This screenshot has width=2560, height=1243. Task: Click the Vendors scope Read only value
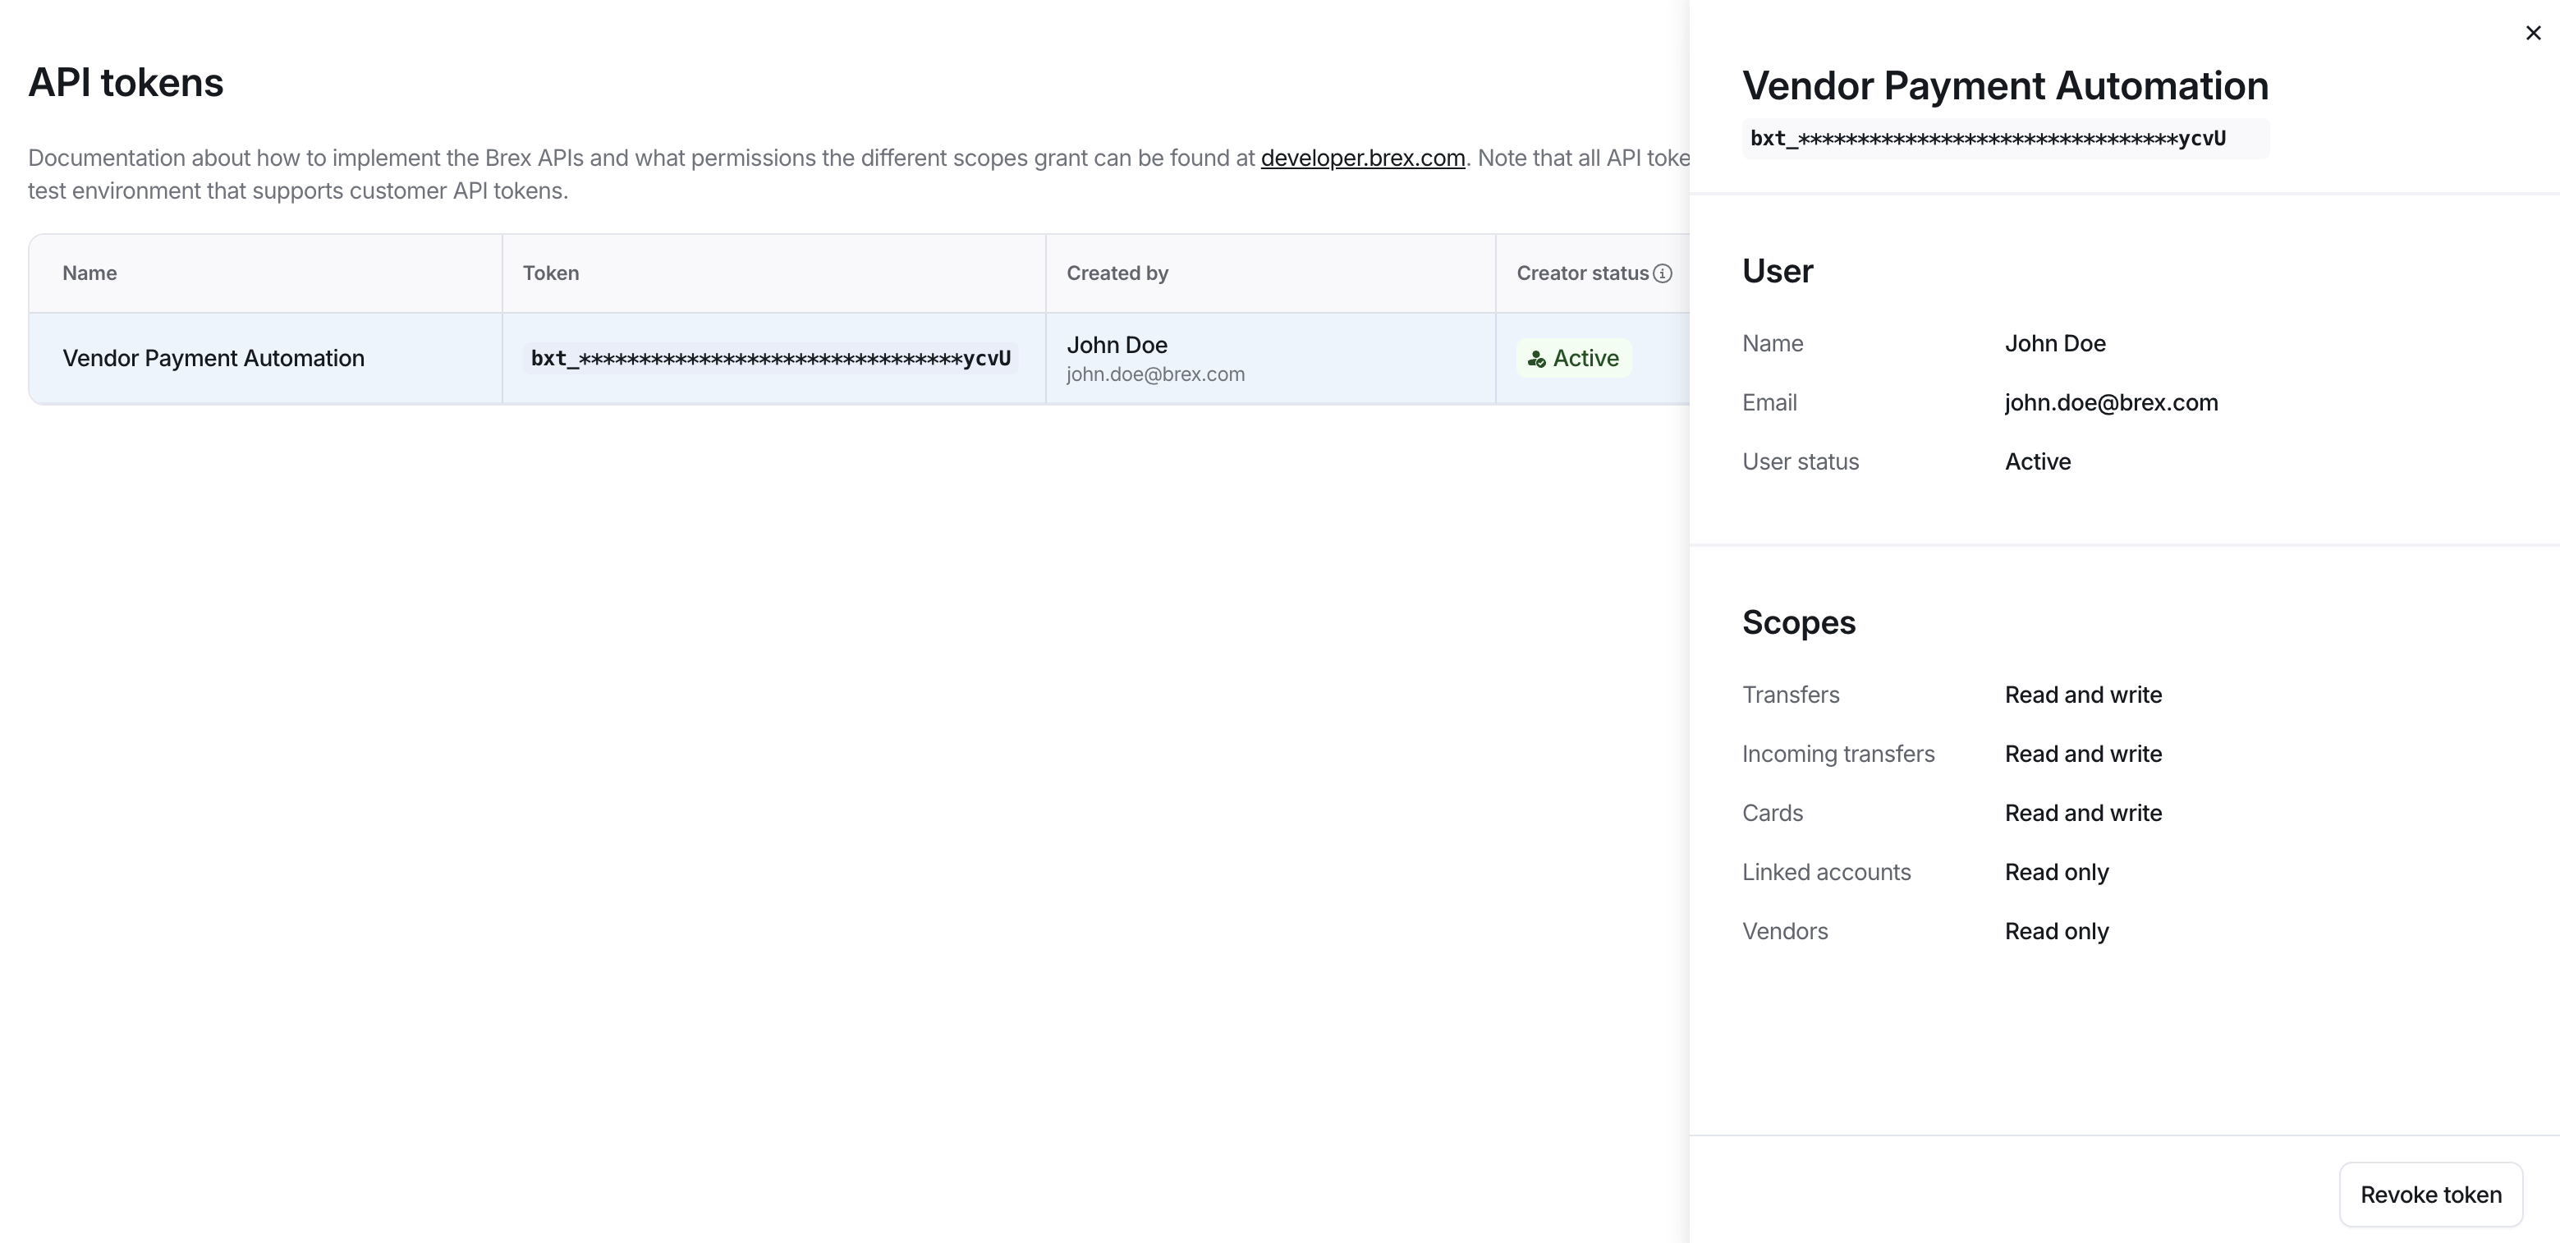pos(2056,931)
